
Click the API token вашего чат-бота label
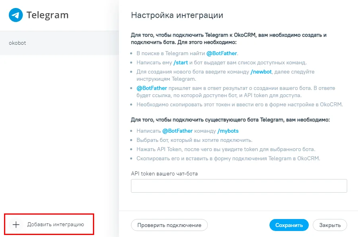coord(165,173)
